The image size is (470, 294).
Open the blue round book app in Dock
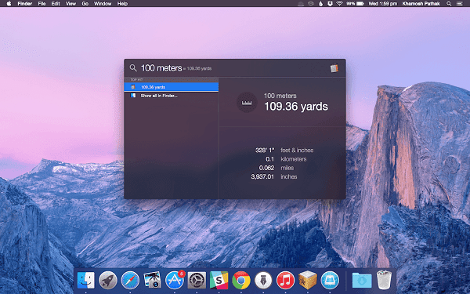click(330, 281)
